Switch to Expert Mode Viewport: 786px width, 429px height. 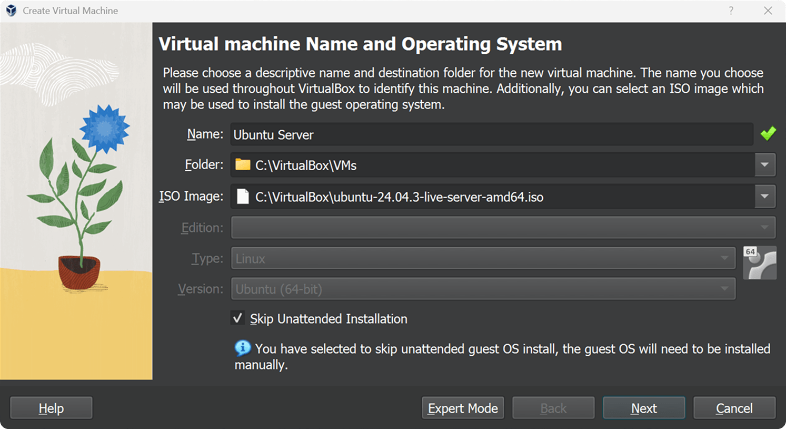[463, 408]
